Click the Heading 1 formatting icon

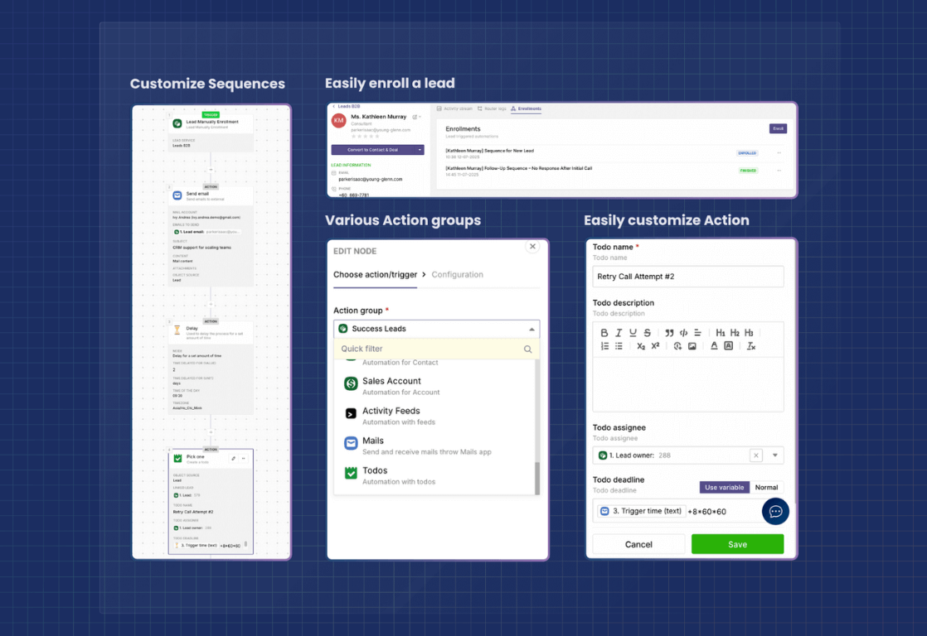pyautogui.click(x=721, y=333)
